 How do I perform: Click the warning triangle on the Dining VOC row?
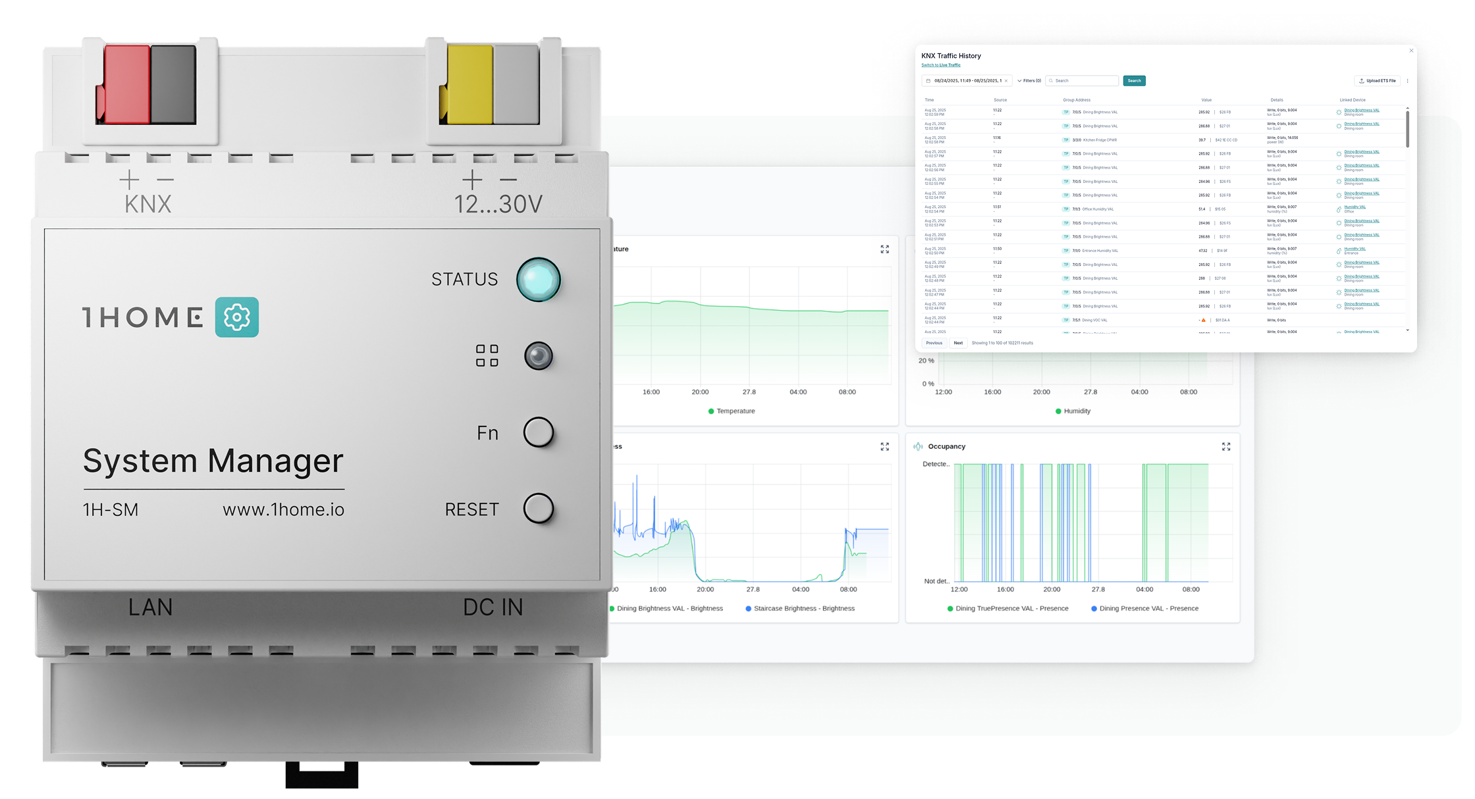pos(1204,320)
